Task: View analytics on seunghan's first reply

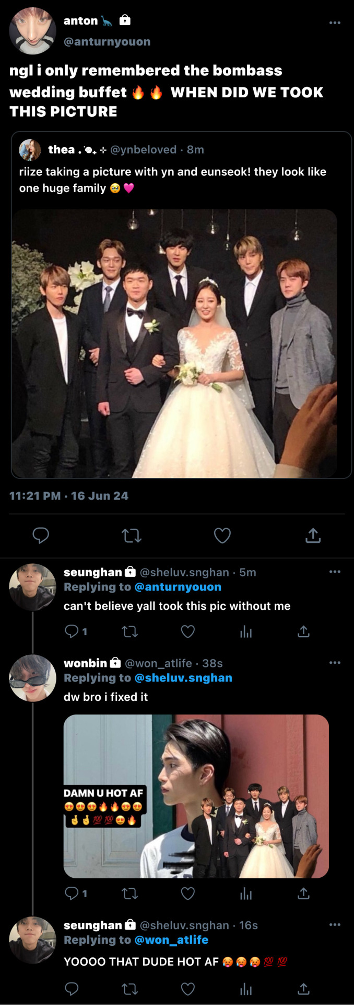Action: (246, 632)
